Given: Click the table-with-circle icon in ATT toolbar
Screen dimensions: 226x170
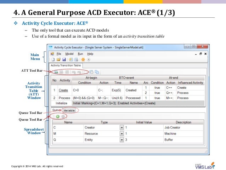Looking at the screenshot, I should 91,72.
